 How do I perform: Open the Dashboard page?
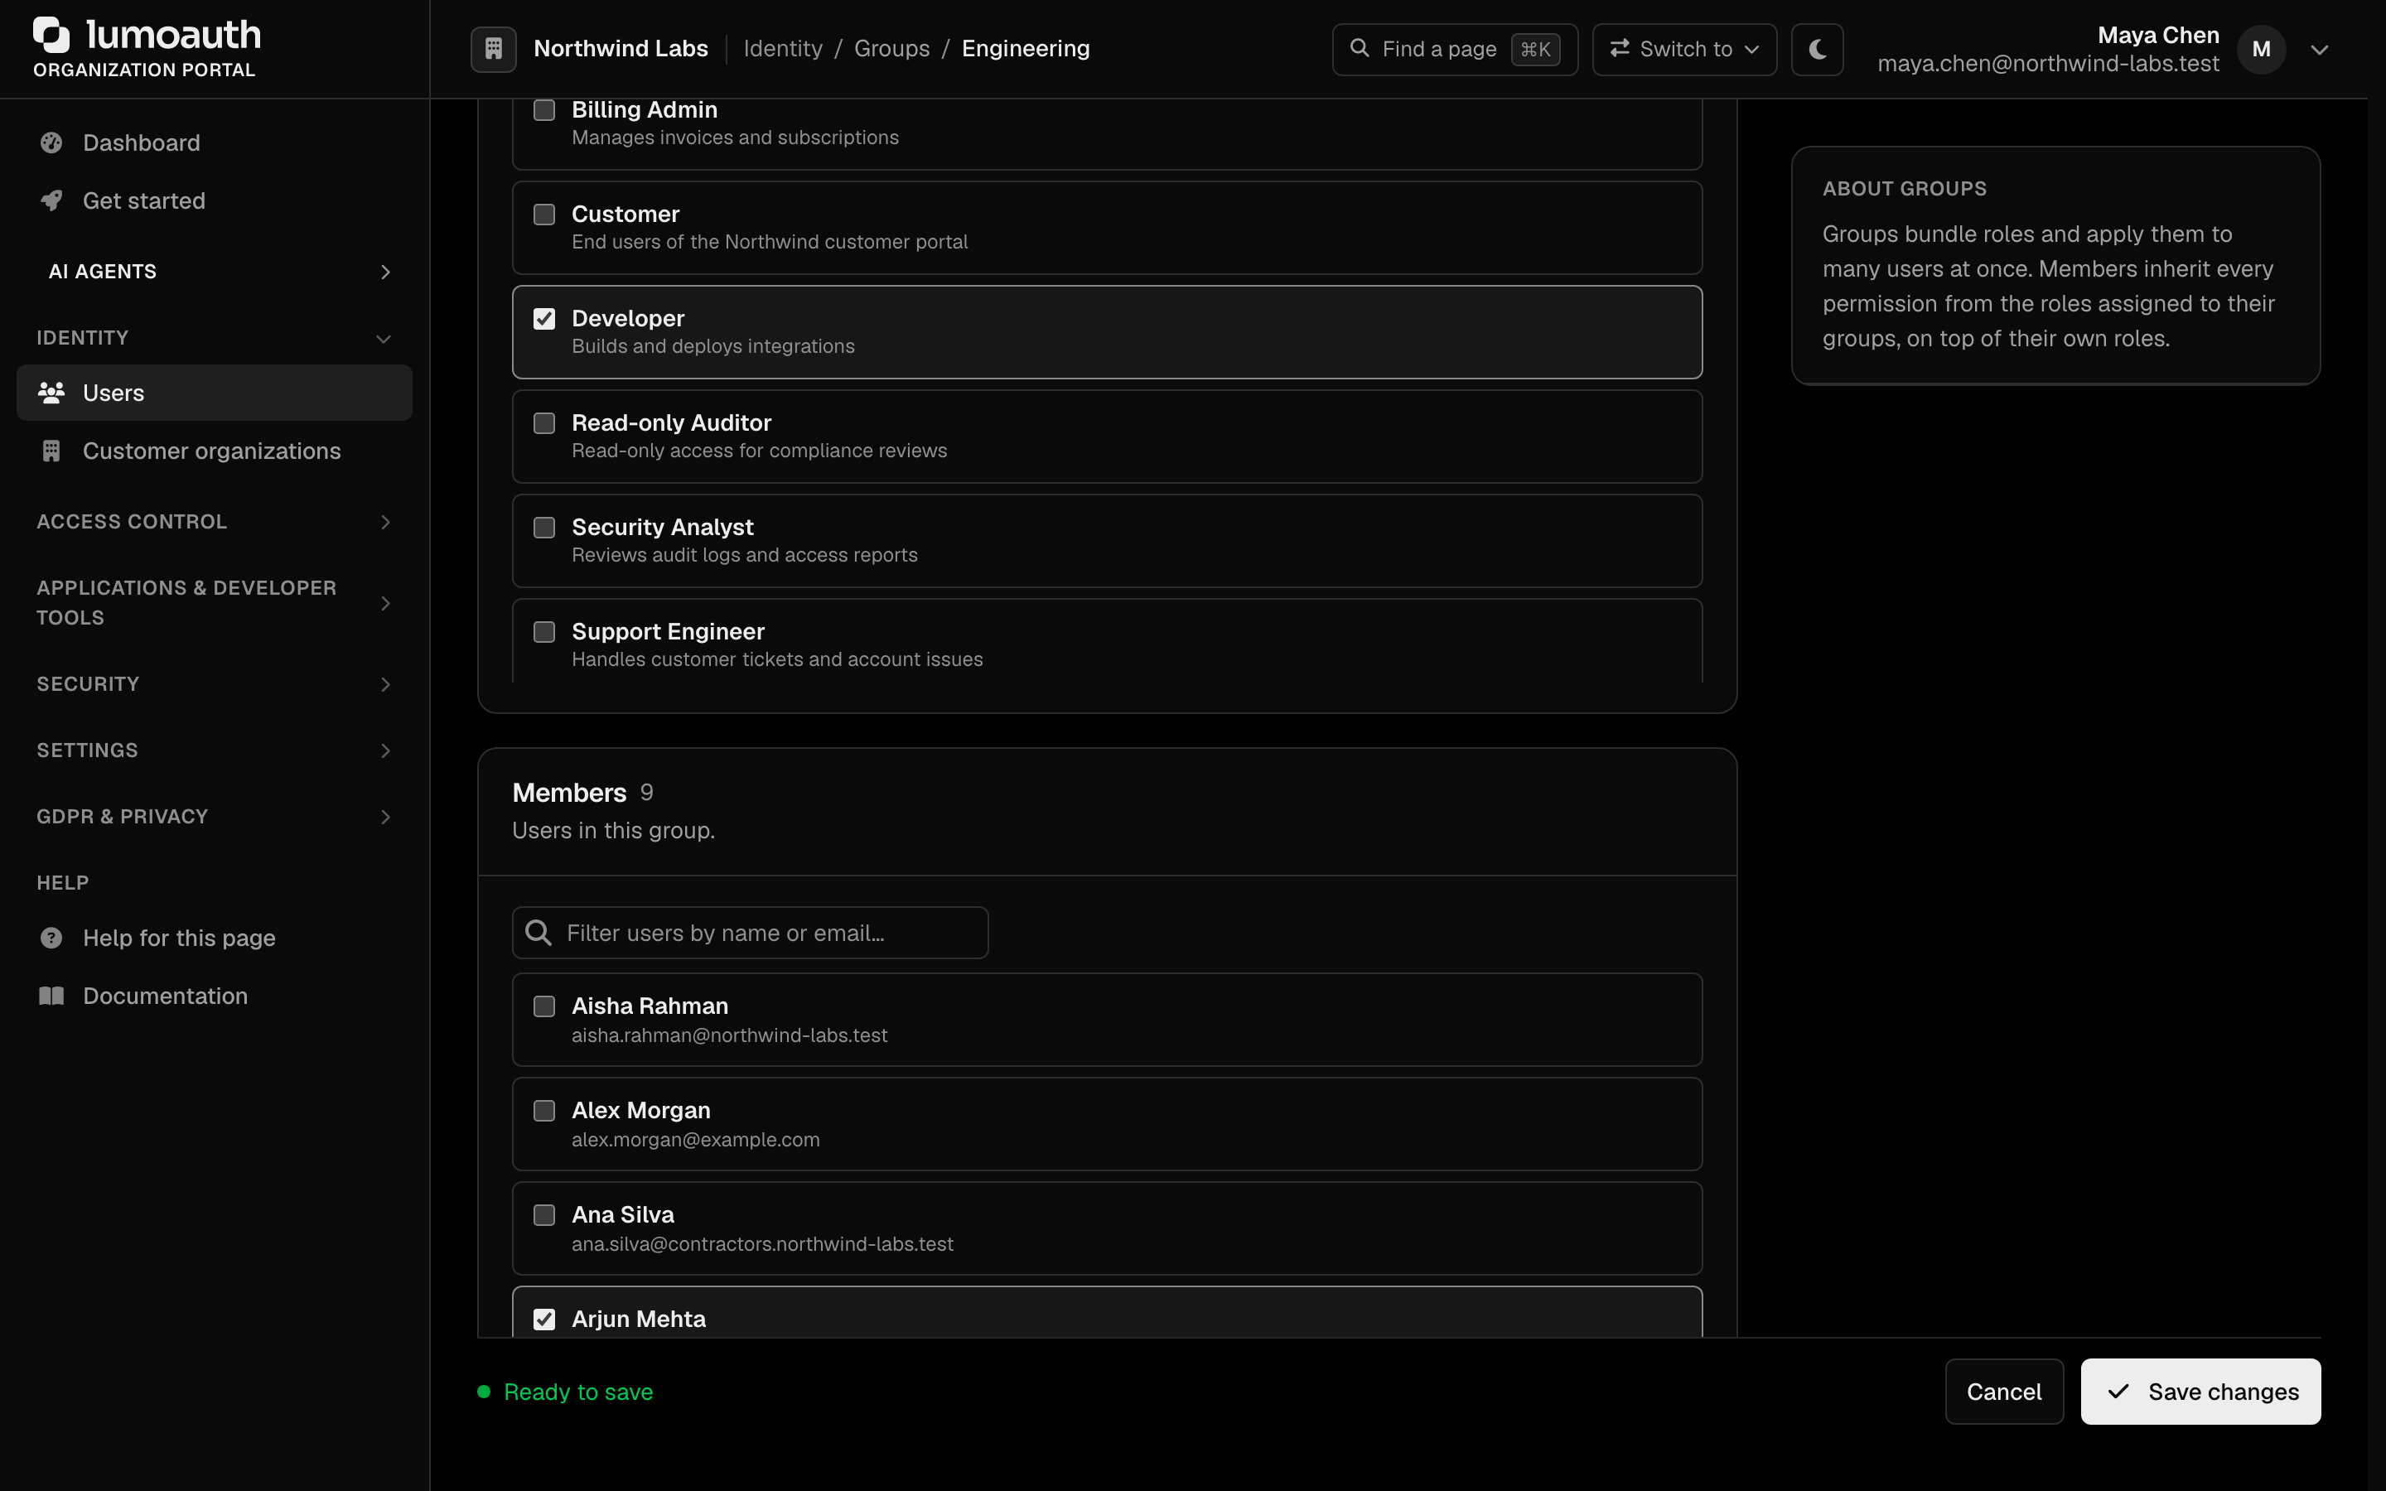tap(214, 143)
